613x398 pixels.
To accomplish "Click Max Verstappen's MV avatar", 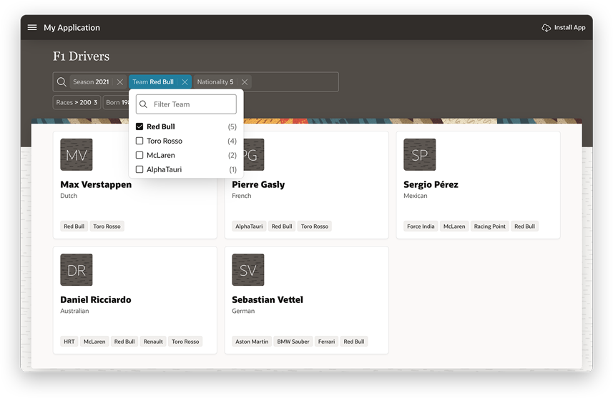I will [77, 154].
